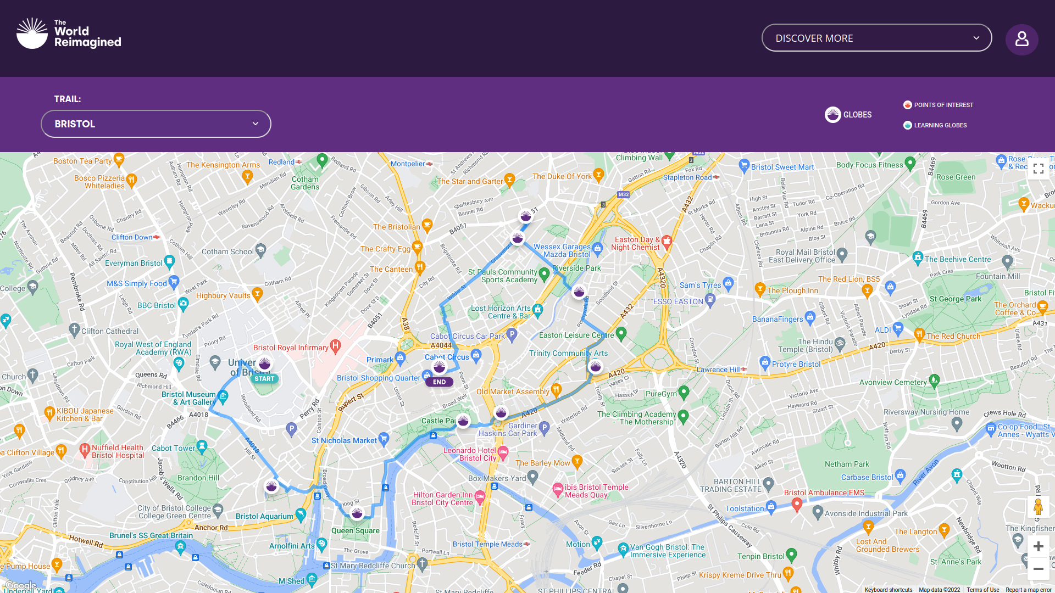Click Report a map error link
This screenshot has height=593, width=1055.
click(1028, 590)
